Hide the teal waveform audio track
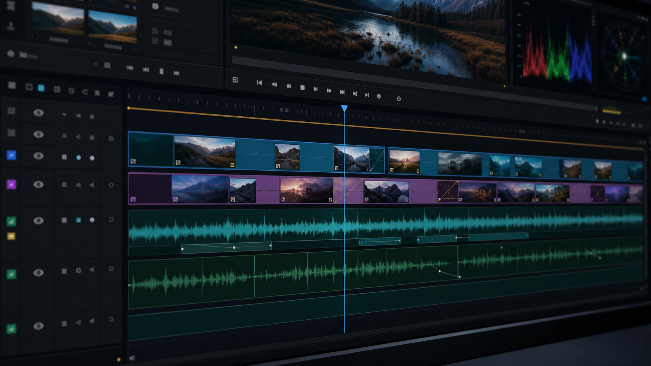The width and height of the screenshot is (651, 366). point(38,221)
